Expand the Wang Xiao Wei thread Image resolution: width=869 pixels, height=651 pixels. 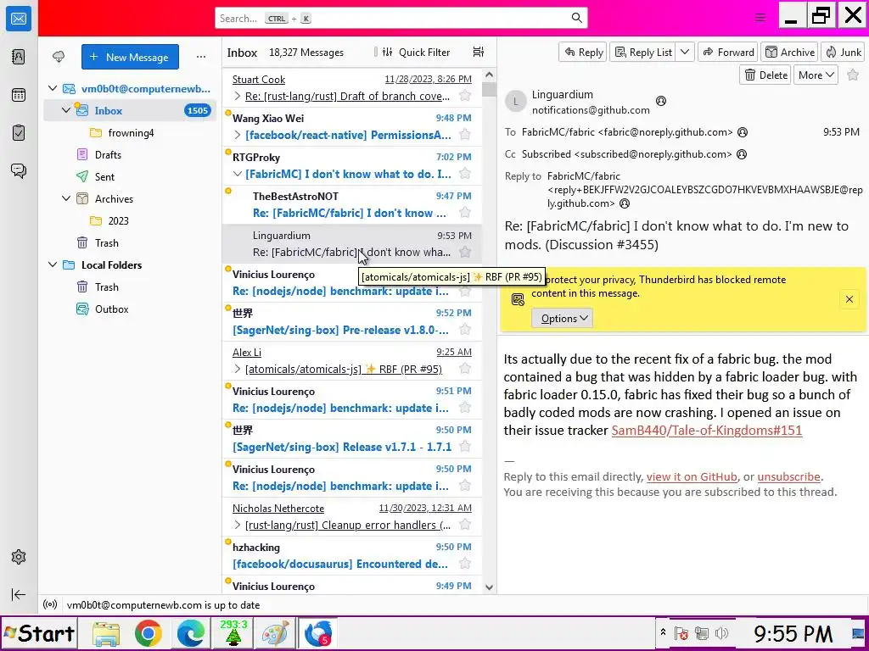[x=238, y=135]
